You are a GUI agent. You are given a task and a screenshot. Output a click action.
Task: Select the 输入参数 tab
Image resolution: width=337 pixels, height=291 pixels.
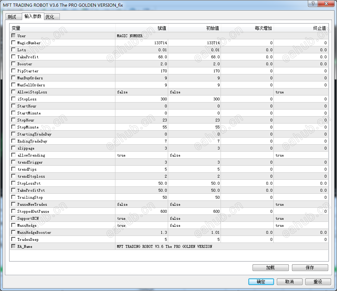coord(33,16)
